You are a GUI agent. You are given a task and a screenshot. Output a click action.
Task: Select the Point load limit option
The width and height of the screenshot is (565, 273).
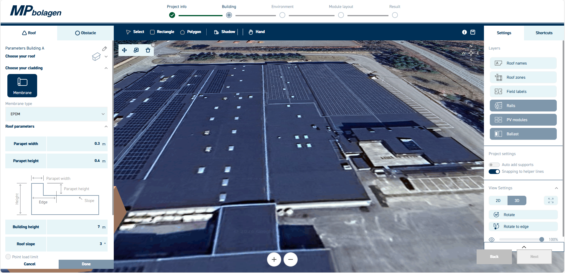pyautogui.click(x=8, y=257)
